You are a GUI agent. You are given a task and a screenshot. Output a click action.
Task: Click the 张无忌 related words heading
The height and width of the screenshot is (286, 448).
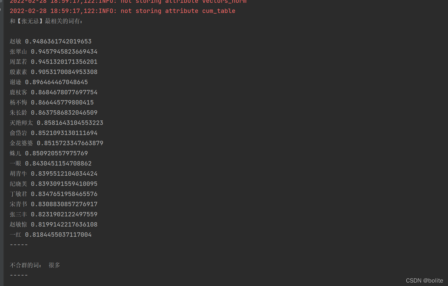46,21
